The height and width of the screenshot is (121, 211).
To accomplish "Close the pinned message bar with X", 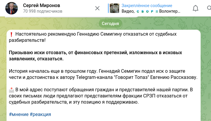I will 97,8.
